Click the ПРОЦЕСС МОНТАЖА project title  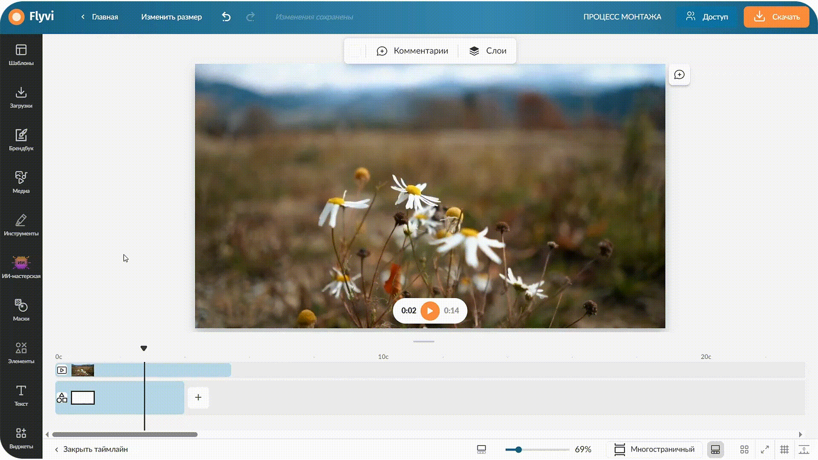622,17
